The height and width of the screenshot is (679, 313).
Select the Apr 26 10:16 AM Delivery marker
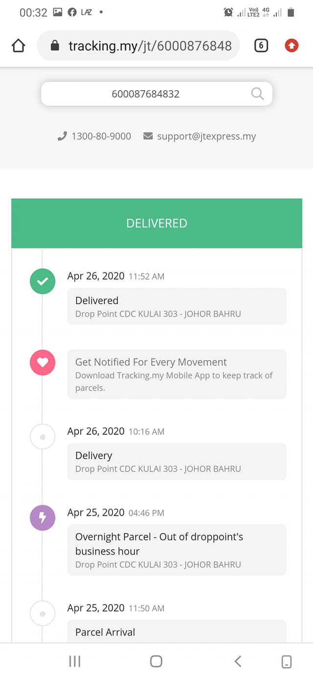[x=43, y=436]
